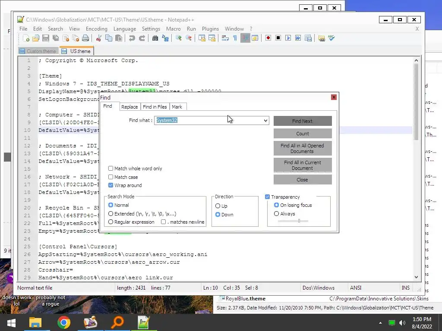The image size is (442, 331).
Task: Toggle the Indent Guide toolbar icon
Action: 245,38
